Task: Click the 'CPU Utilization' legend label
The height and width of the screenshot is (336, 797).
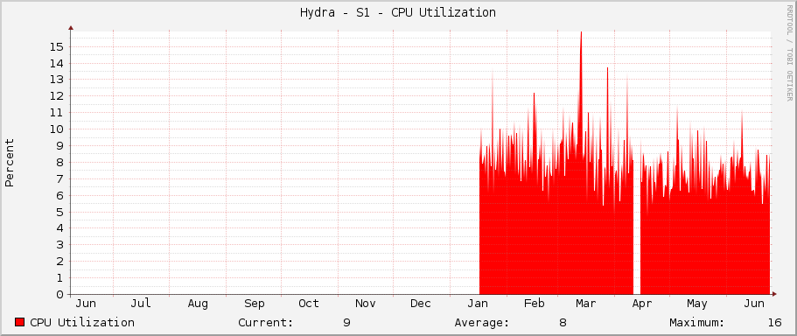Action: [x=82, y=322]
